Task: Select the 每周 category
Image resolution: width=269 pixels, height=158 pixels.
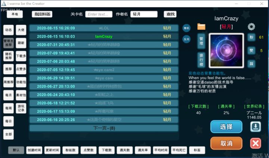Action: click(x=8, y=108)
